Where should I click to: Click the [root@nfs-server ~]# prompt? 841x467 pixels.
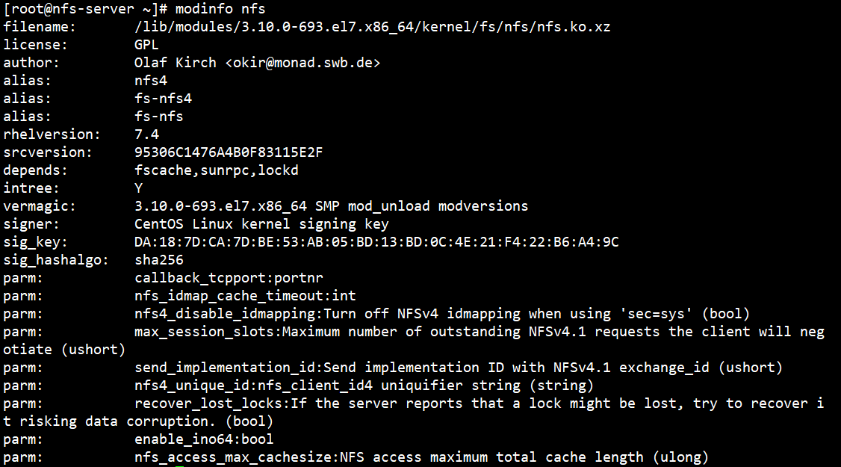(x=85, y=9)
